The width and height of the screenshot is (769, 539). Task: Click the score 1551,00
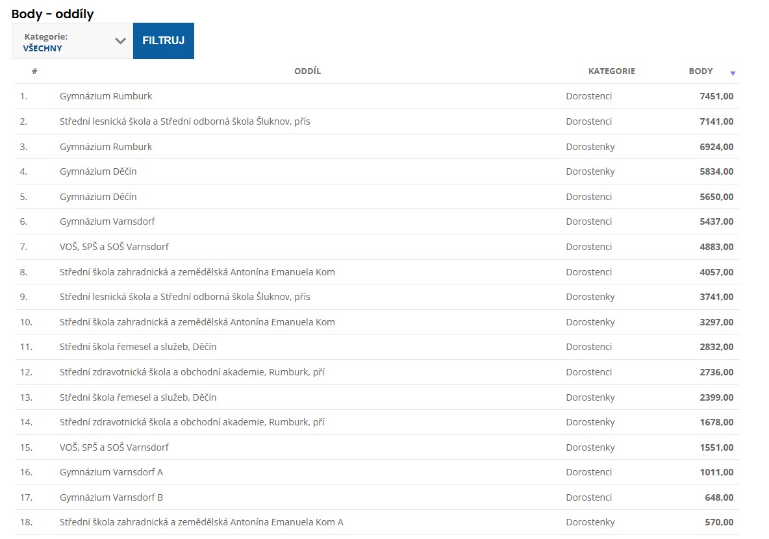[x=716, y=447]
